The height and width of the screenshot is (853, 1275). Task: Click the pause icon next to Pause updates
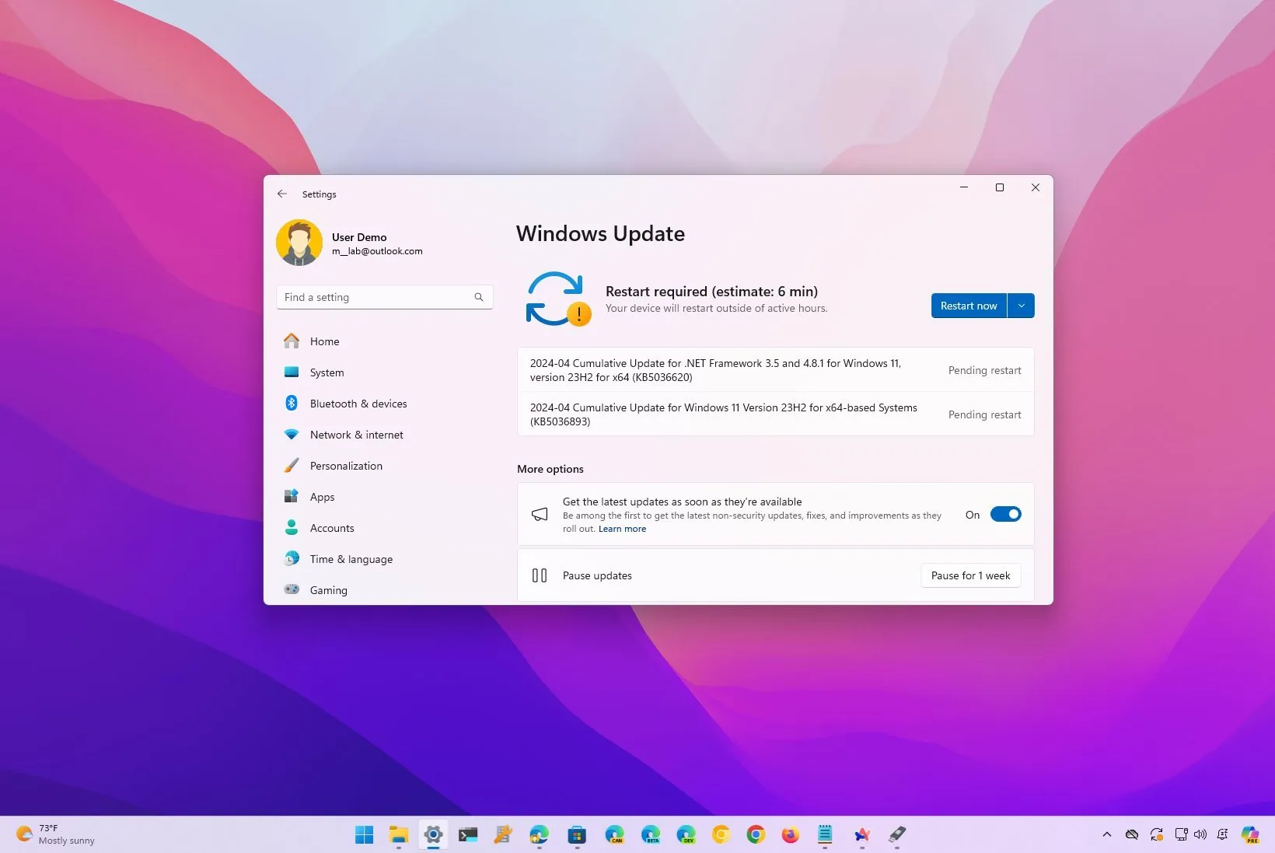coord(540,575)
